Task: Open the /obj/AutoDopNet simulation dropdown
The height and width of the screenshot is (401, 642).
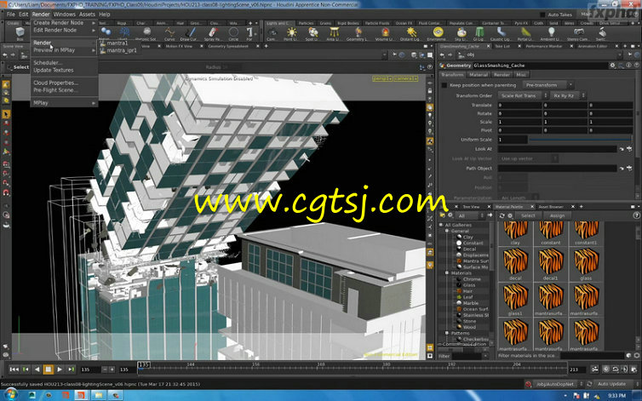Action: (x=559, y=384)
